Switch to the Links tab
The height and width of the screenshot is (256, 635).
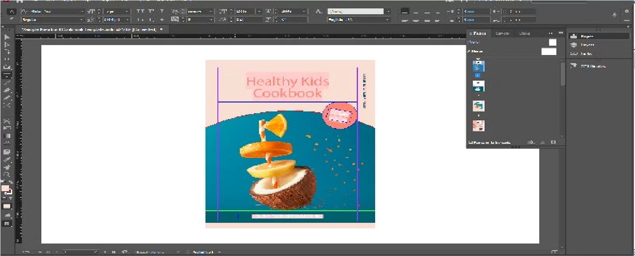pyautogui.click(x=524, y=33)
